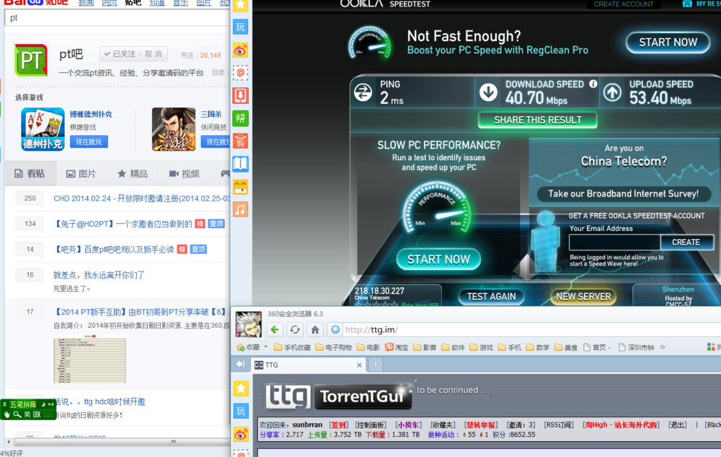Click the orange 购 shopping bag sidebar icon
The height and width of the screenshot is (457, 721).
click(x=241, y=141)
